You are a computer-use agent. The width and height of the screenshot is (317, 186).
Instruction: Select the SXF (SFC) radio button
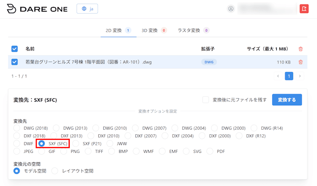(42, 144)
